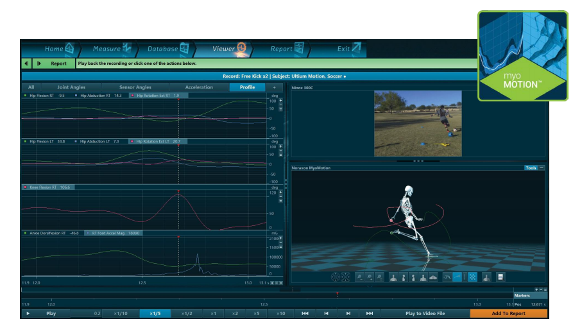This screenshot has width=573, height=335.
Task: Skip to the recording start
Action: [x=305, y=314]
